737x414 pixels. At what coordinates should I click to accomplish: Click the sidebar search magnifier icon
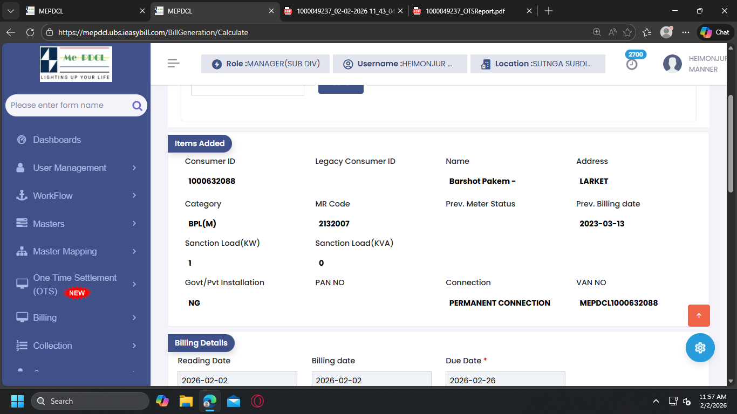[x=137, y=106]
